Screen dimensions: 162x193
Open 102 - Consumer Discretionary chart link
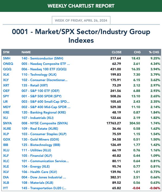[44, 80]
